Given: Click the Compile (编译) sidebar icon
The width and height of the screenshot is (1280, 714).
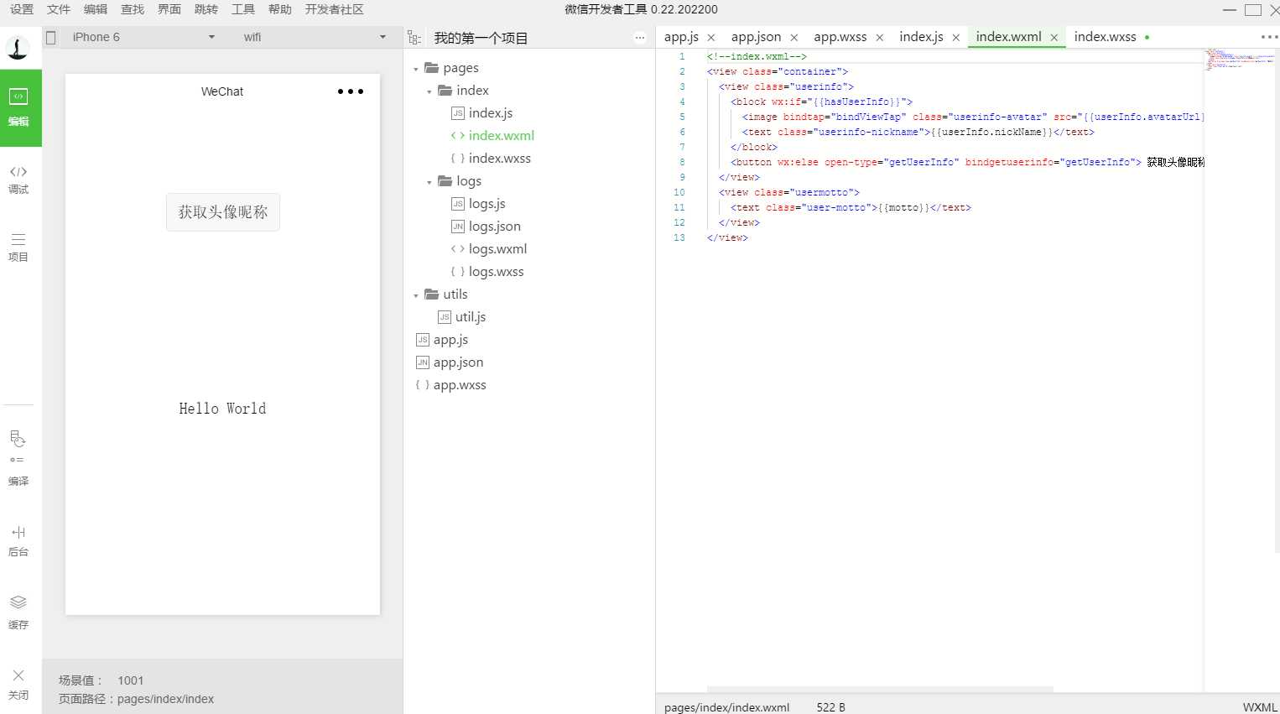Looking at the screenshot, I should [18, 458].
